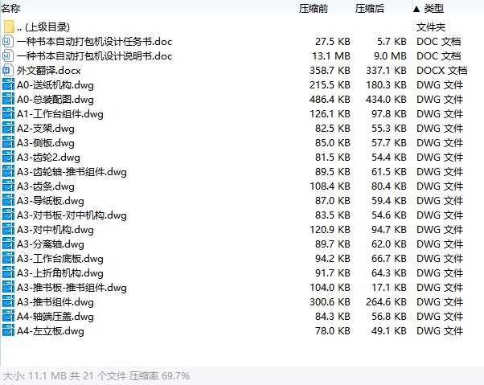Click the DWG icon beside A3-上折角机构.dwg
The width and height of the screenshot is (484, 385).
tap(8, 273)
